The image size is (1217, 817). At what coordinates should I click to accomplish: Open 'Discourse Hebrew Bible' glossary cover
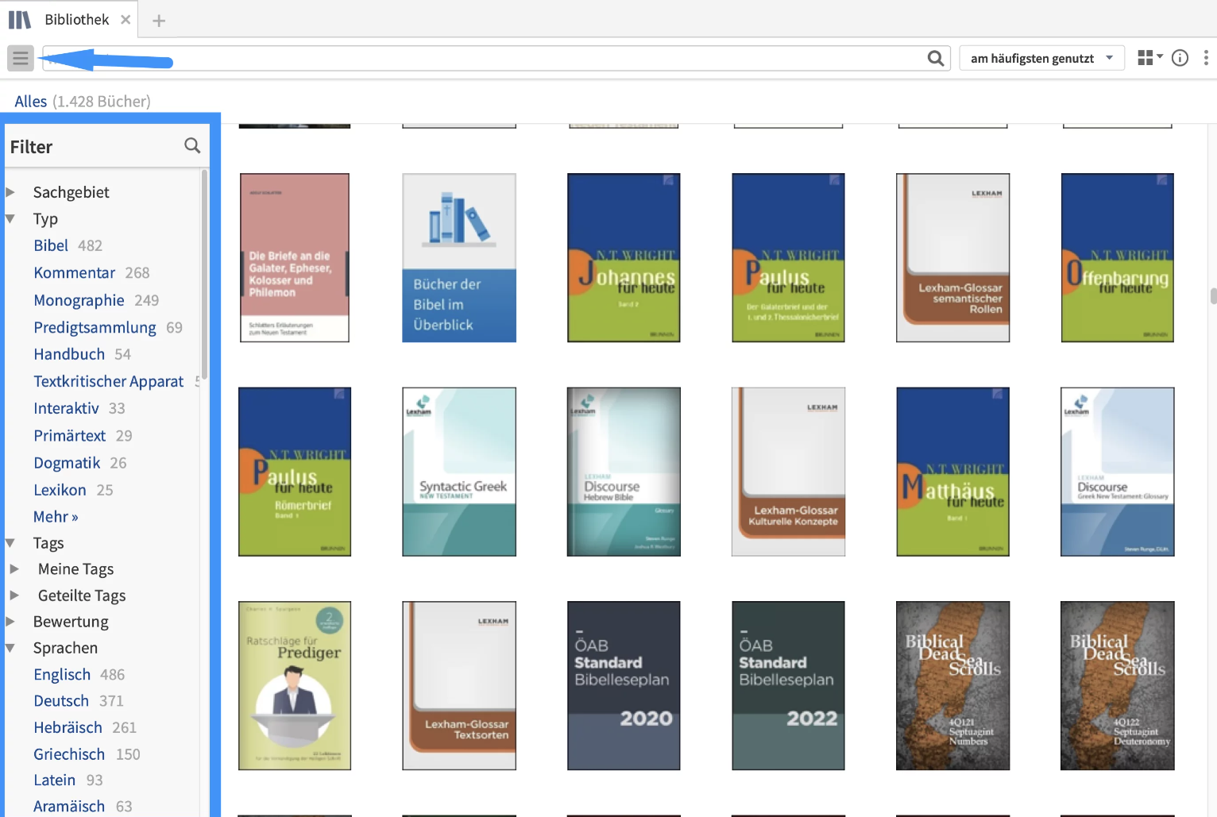624,472
